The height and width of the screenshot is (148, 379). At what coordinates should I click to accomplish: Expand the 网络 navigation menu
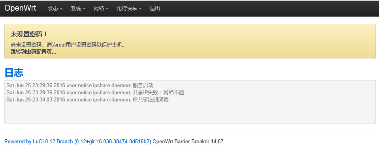pyautogui.click(x=101, y=8)
